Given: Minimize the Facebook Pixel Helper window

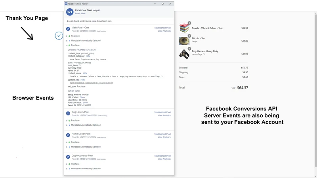Looking at the screenshot, I should click(155, 4).
